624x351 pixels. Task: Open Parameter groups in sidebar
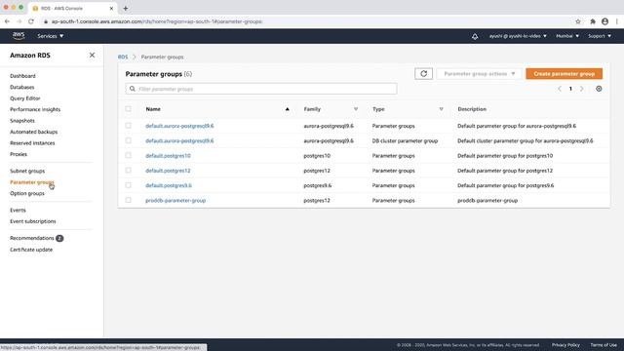(x=32, y=182)
